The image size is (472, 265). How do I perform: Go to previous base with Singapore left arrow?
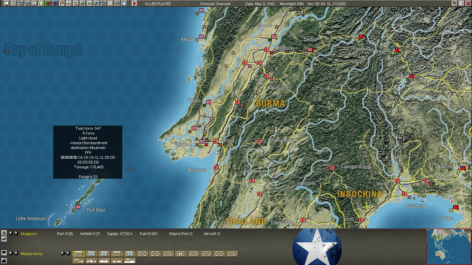(11, 233)
